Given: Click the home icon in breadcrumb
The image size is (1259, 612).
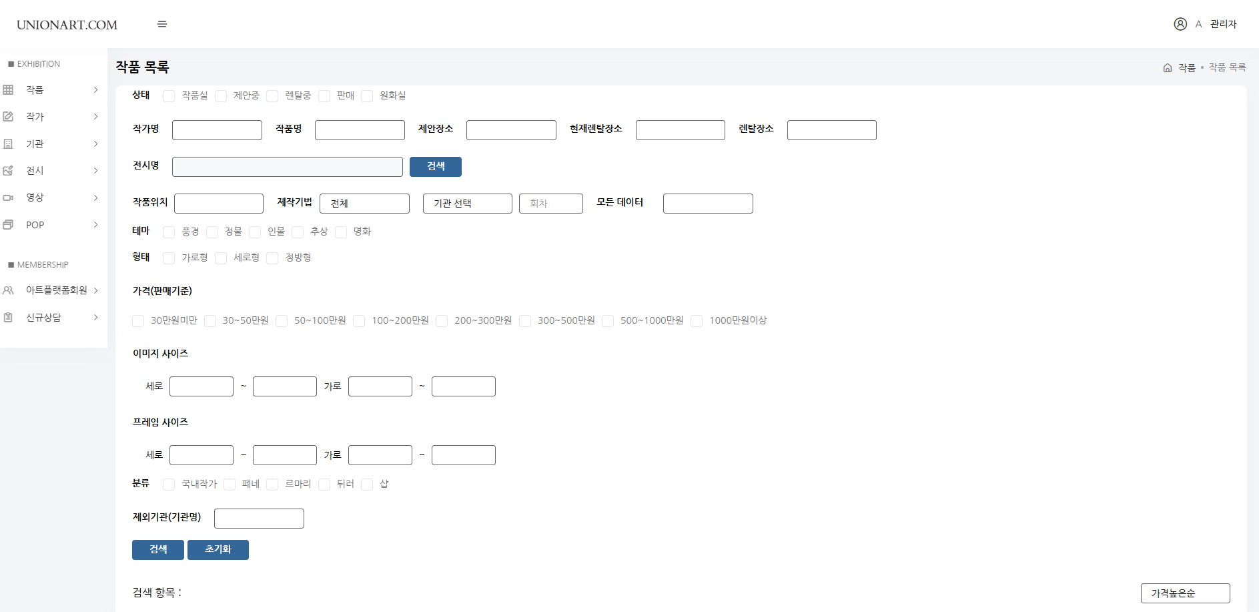Looking at the screenshot, I should pyautogui.click(x=1167, y=68).
